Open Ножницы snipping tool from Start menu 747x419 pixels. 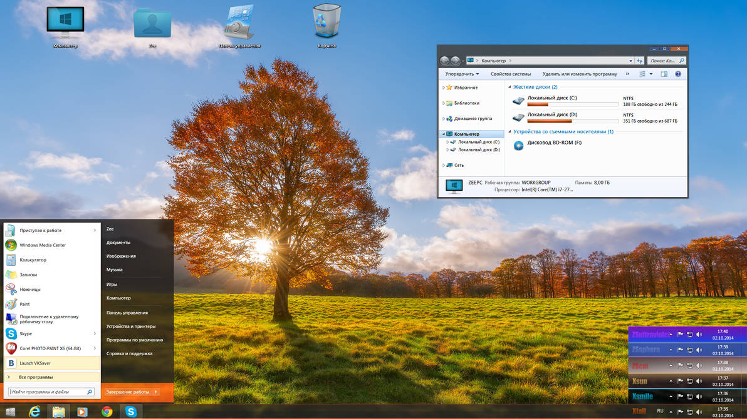point(51,289)
